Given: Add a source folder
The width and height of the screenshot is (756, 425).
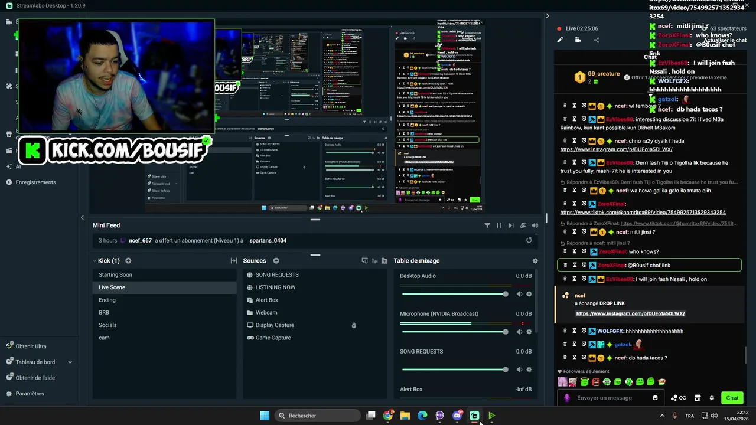Looking at the screenshot, I should [384, 261].
